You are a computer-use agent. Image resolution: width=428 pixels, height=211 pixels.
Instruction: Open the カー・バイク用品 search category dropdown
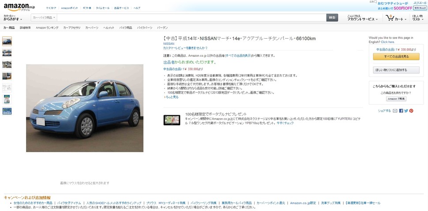click(44, 18)
